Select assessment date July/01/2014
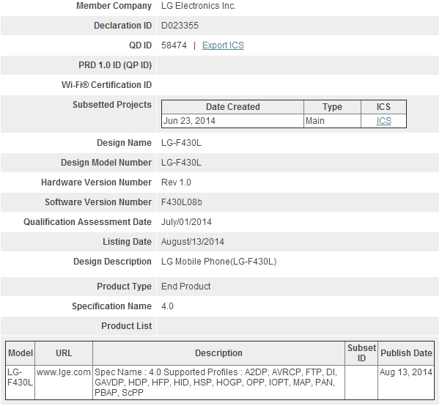Image resolution: width=442 pixels, height=406 pixels. [x=186, y=222]
